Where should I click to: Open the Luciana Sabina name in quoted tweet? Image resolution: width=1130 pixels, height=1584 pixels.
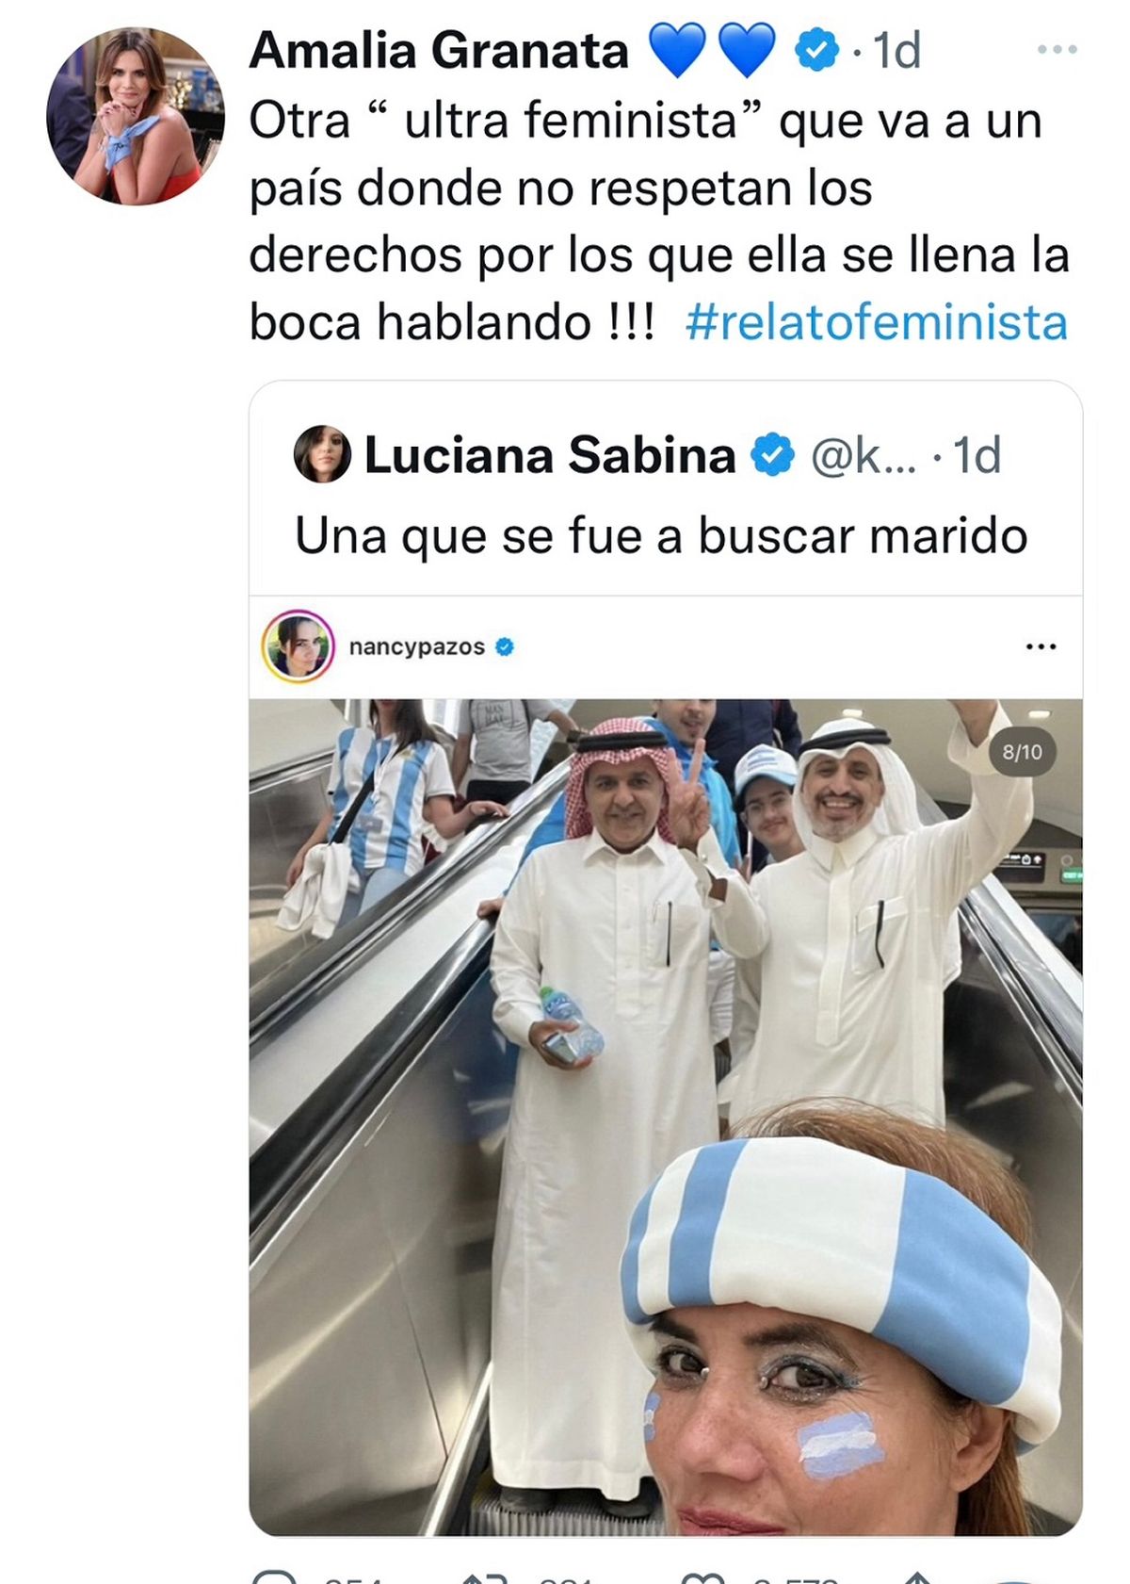tap(550, 455)
